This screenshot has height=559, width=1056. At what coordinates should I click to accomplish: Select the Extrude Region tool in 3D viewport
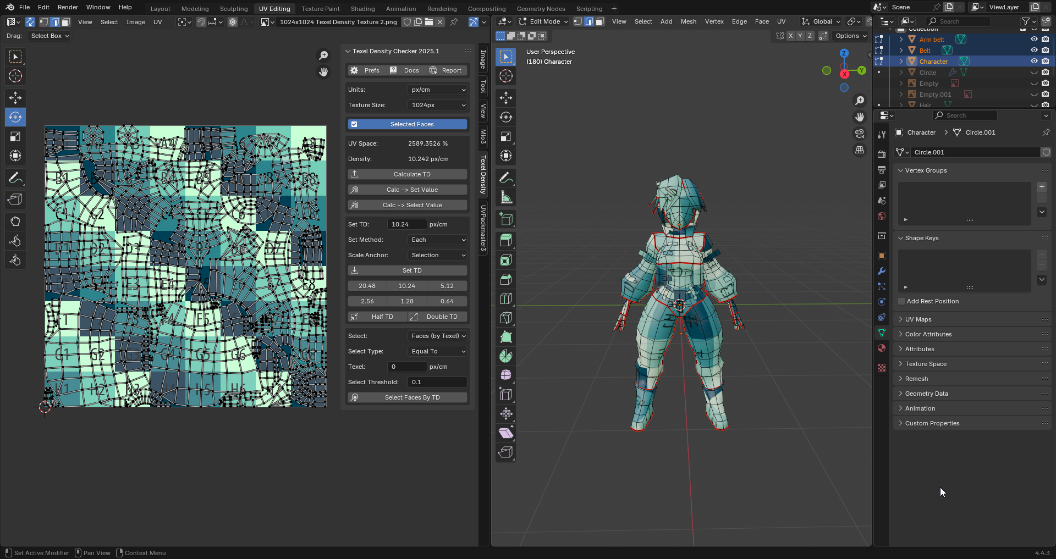click(x=505, y=240)
